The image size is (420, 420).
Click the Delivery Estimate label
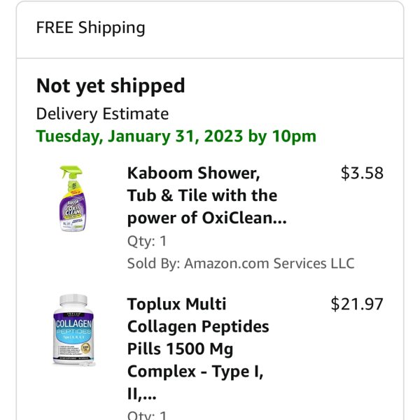click(x=102, y=114)
